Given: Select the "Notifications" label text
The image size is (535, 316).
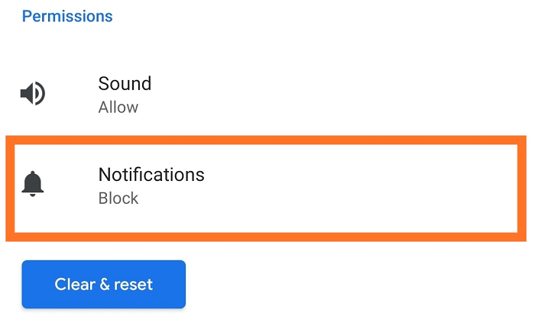Looking at the screenshot, I should (x=151, y=175).
